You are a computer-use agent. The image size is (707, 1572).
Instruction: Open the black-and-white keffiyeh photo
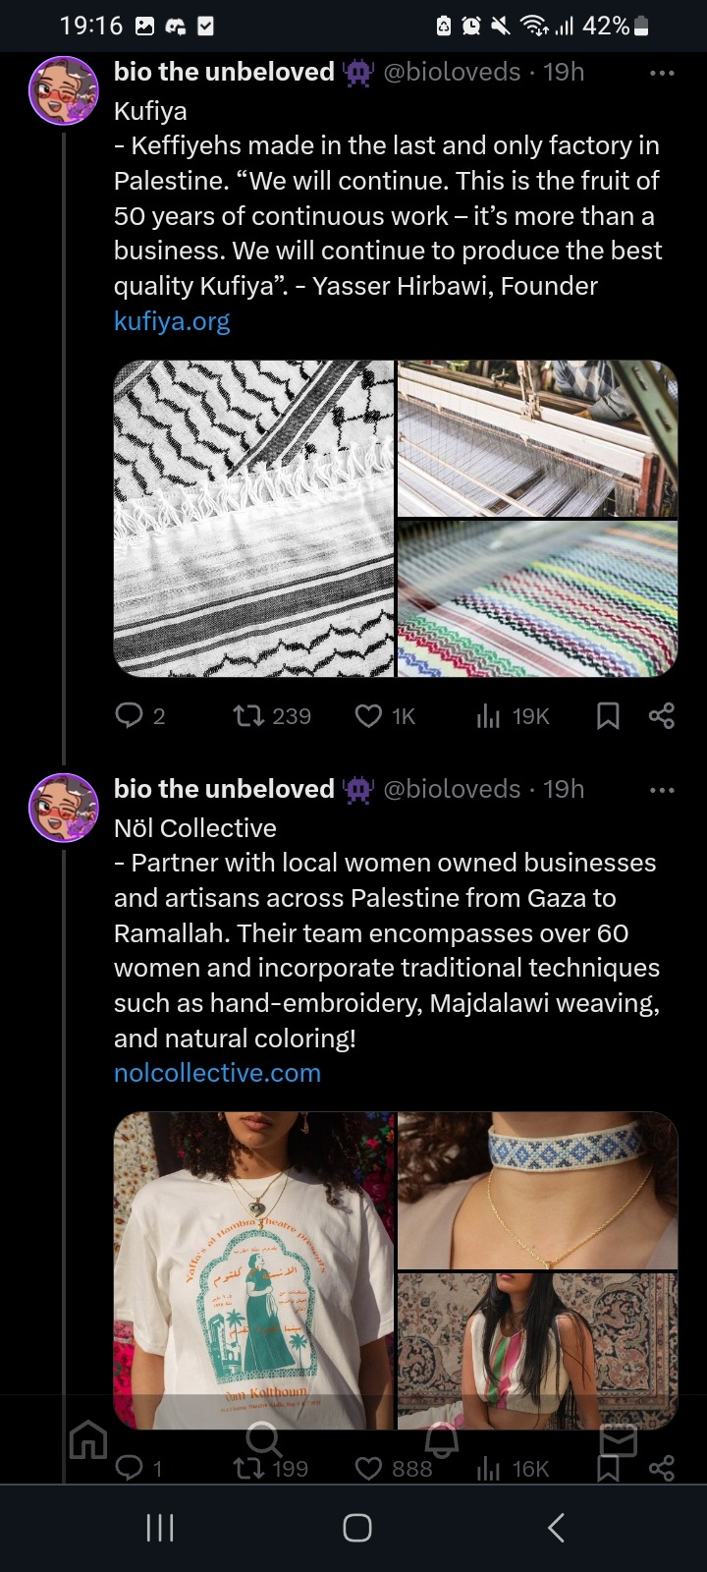coord(253,519)
